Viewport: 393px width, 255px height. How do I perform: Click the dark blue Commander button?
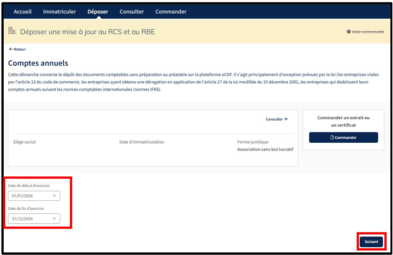click(x=343, y=138)
